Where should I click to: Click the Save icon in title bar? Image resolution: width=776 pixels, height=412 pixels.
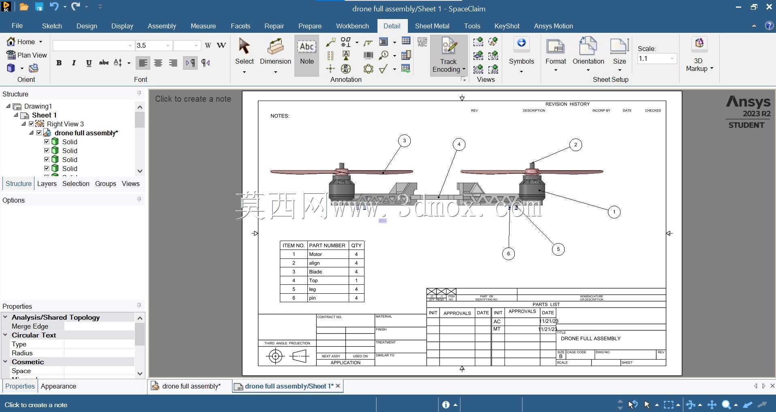click(39, 6)
